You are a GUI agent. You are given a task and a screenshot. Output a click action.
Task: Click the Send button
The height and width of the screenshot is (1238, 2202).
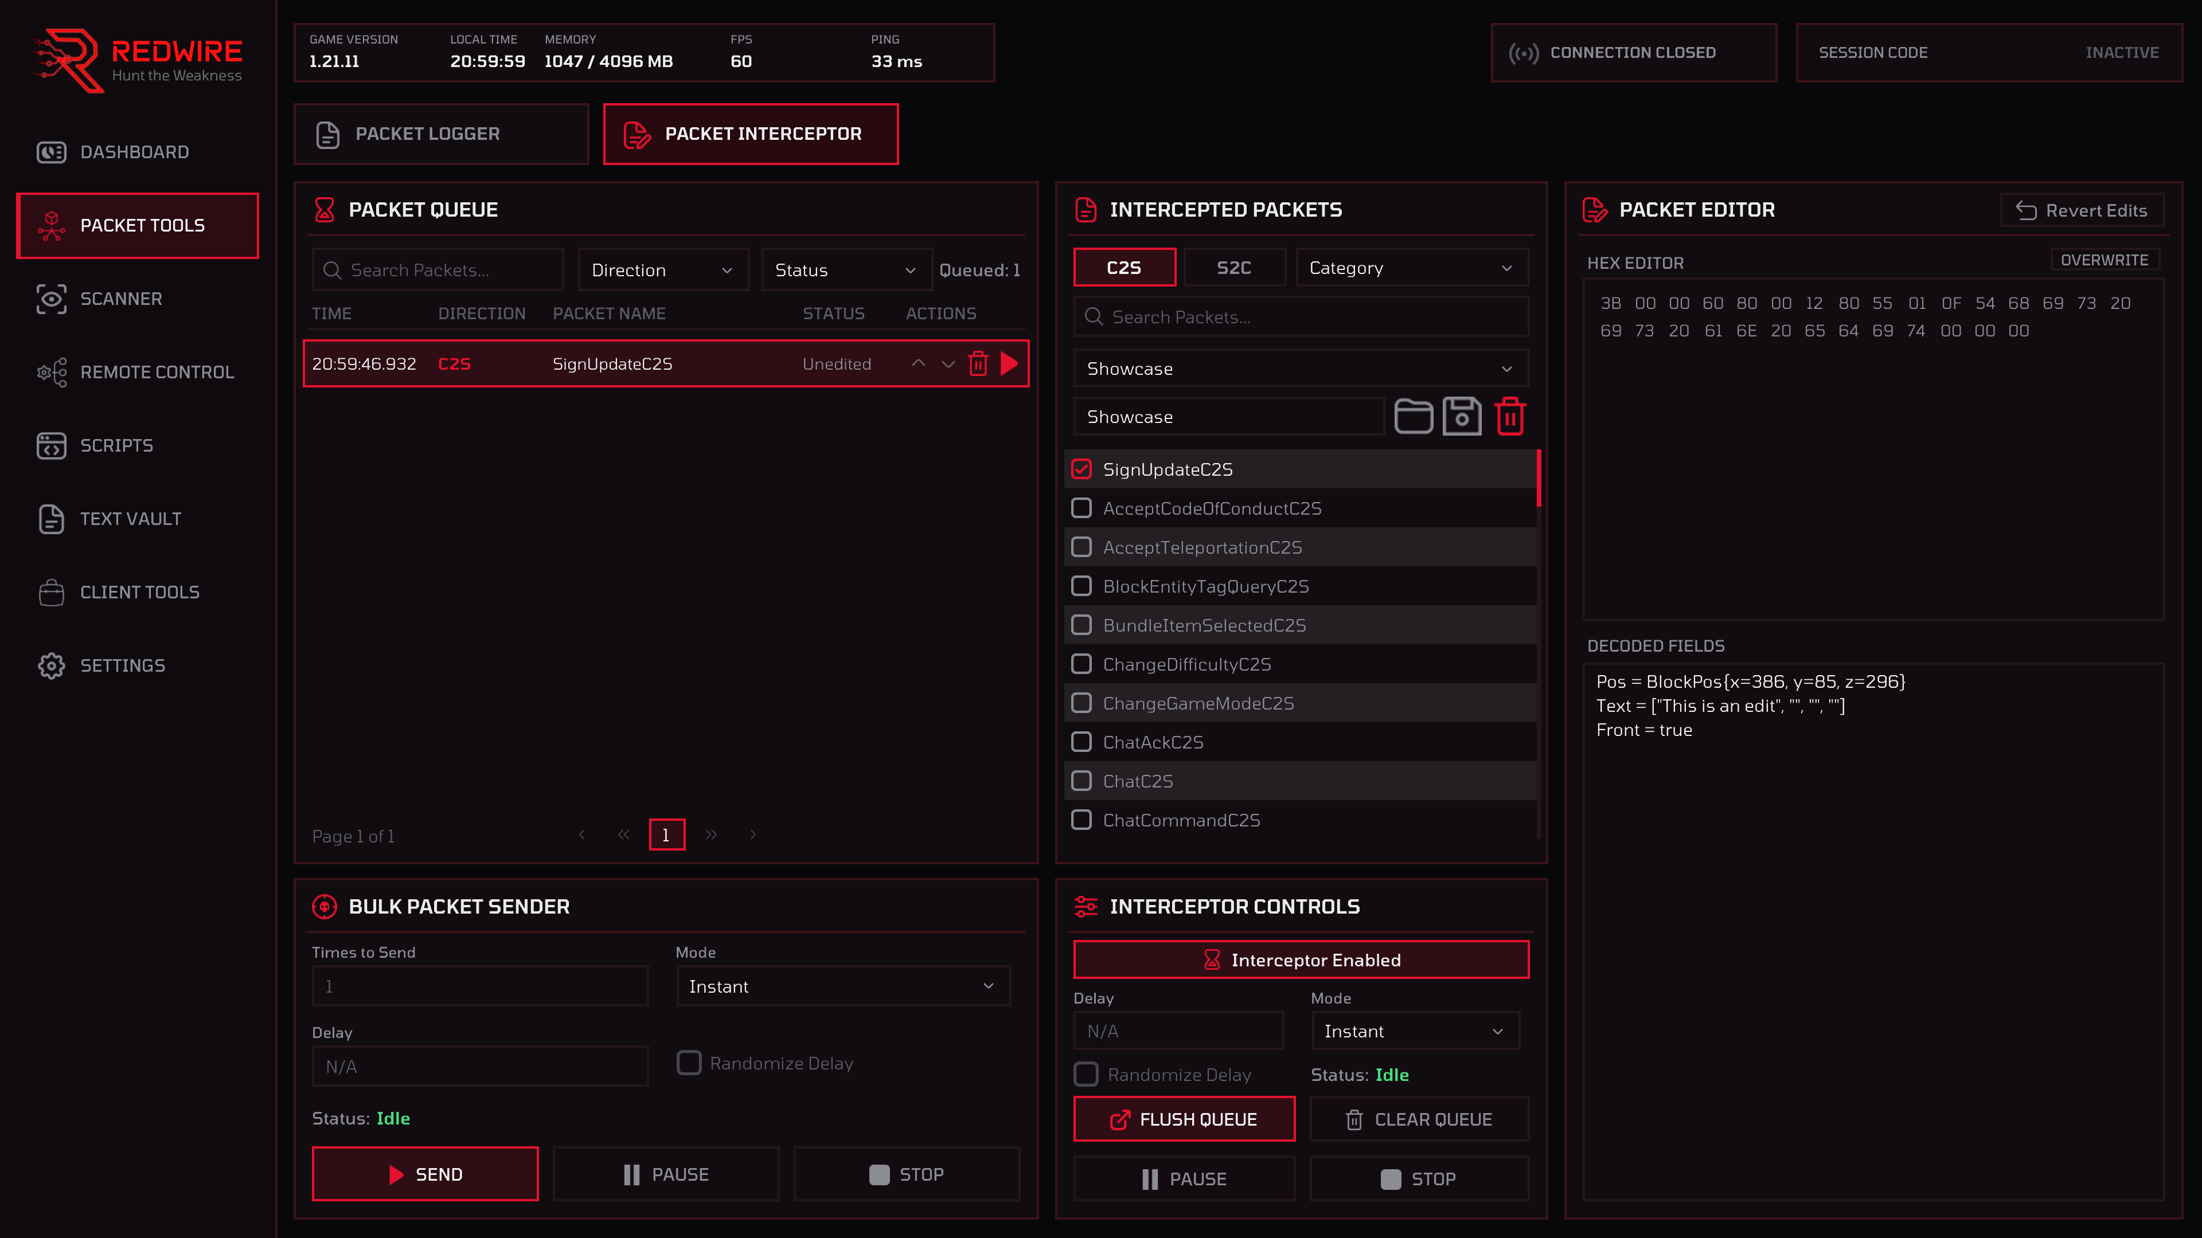[x=425, y=1175]
